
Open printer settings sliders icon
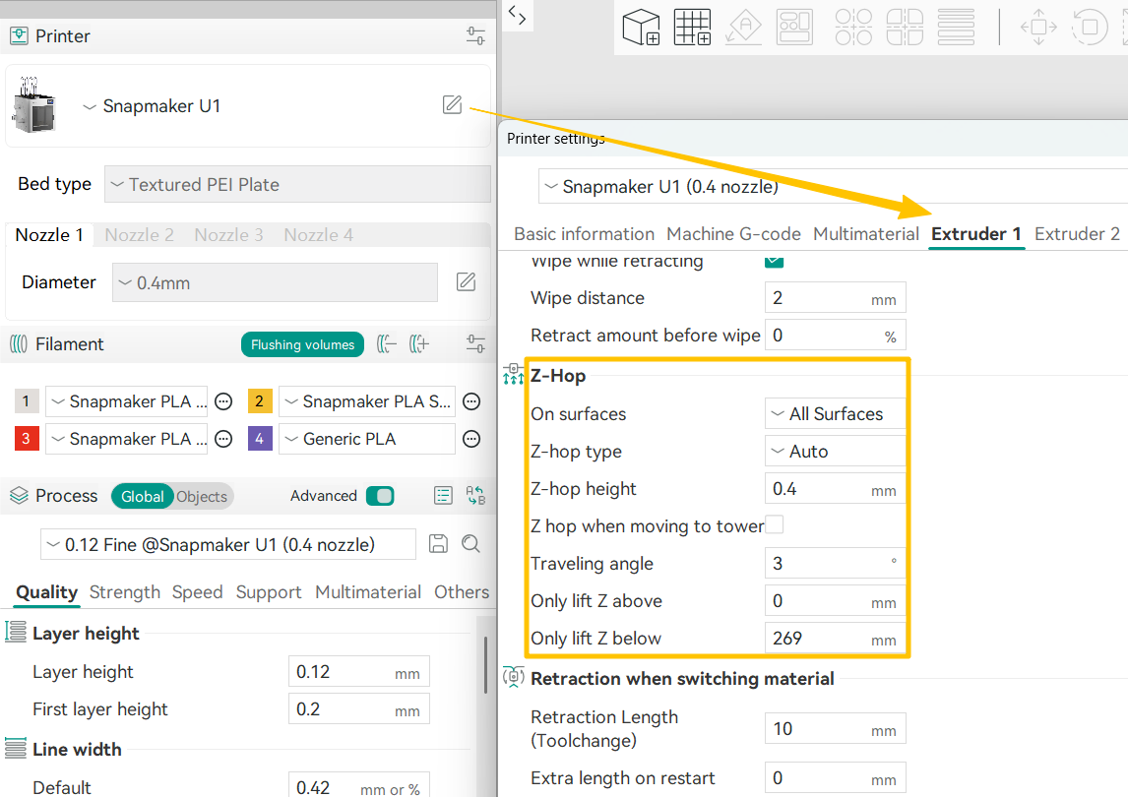[x=475, y=36]
